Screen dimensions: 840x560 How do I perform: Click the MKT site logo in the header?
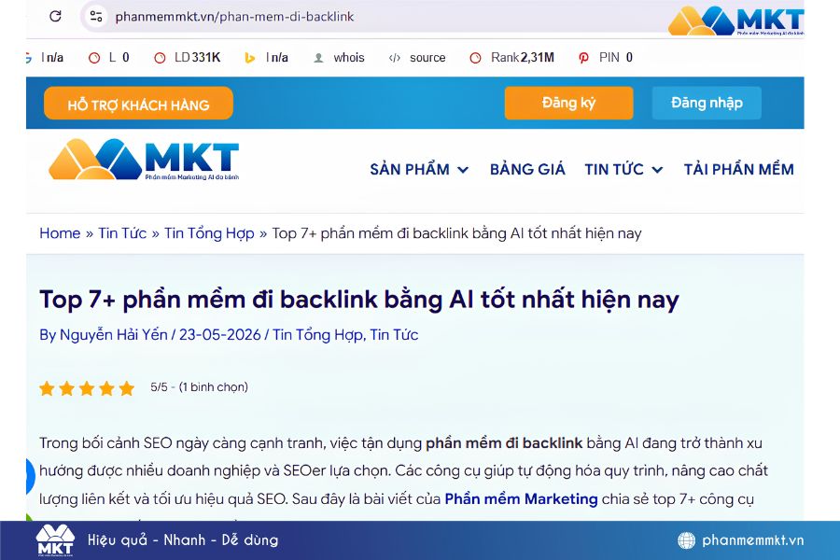pyautogui.click(x=144, y=160)
